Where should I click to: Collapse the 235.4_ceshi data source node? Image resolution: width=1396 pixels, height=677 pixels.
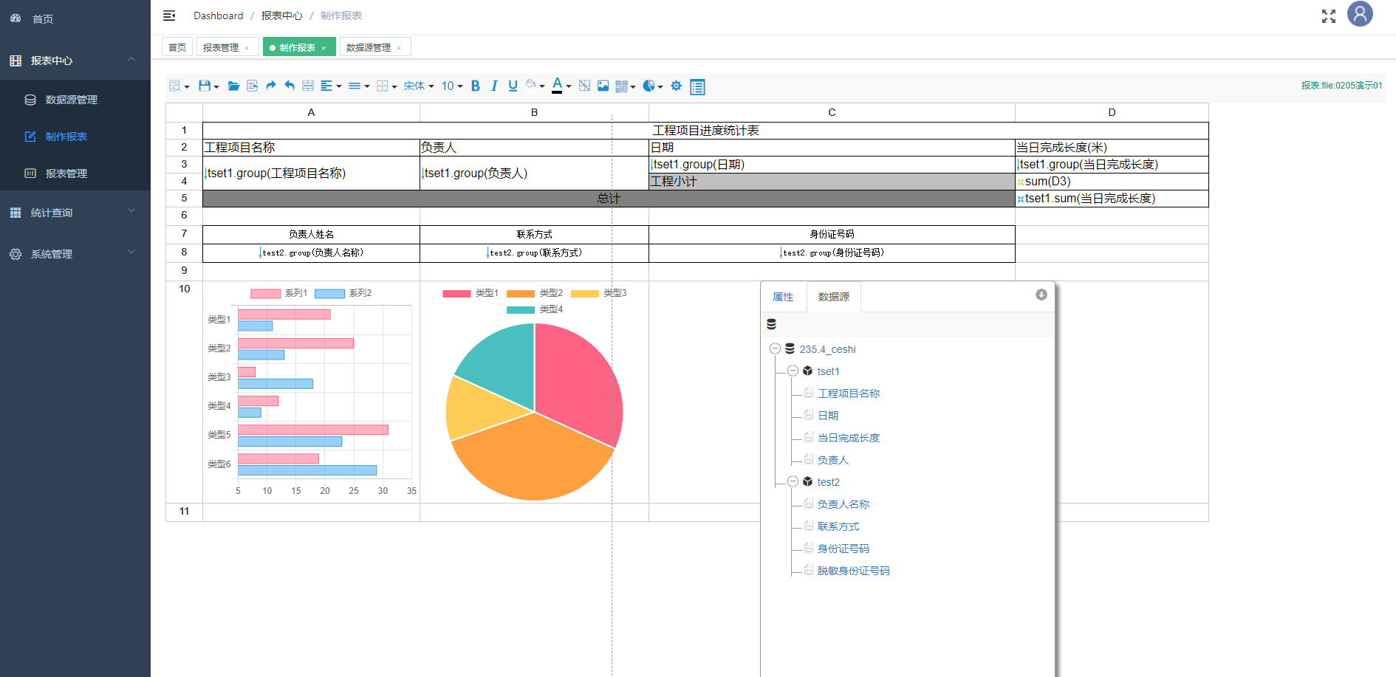775,349
